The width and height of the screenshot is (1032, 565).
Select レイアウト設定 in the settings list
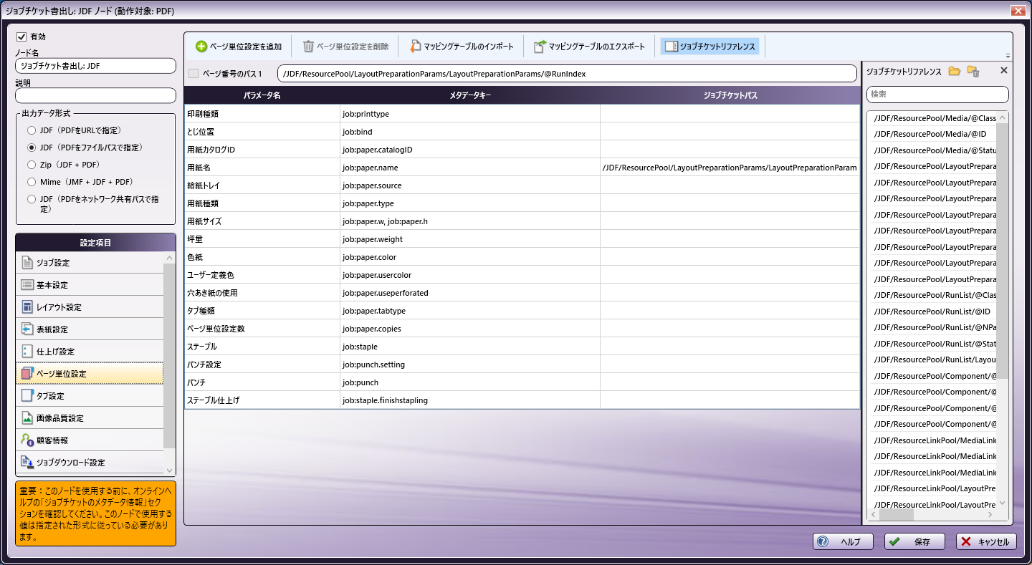click(x=90, y=307)
